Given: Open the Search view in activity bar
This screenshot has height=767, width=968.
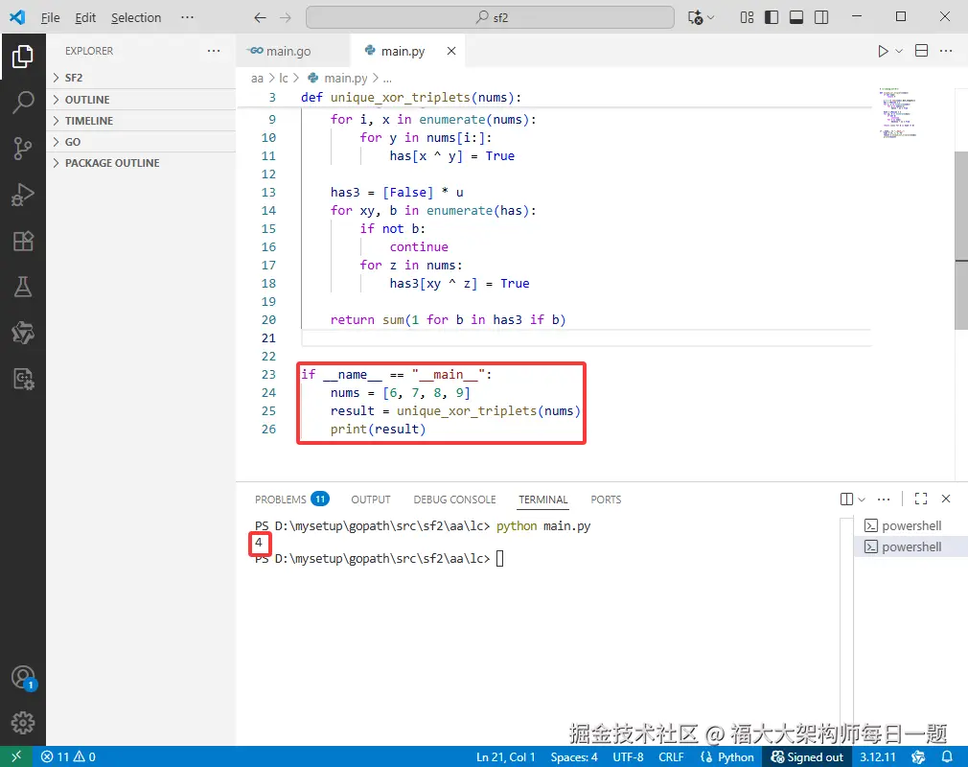Looking at the screenshot, I should pos(23,103).
